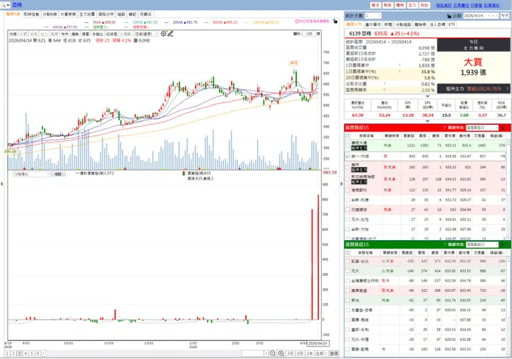Click the 100MA legend line color

pyautogui.click(x=246, y=22)
